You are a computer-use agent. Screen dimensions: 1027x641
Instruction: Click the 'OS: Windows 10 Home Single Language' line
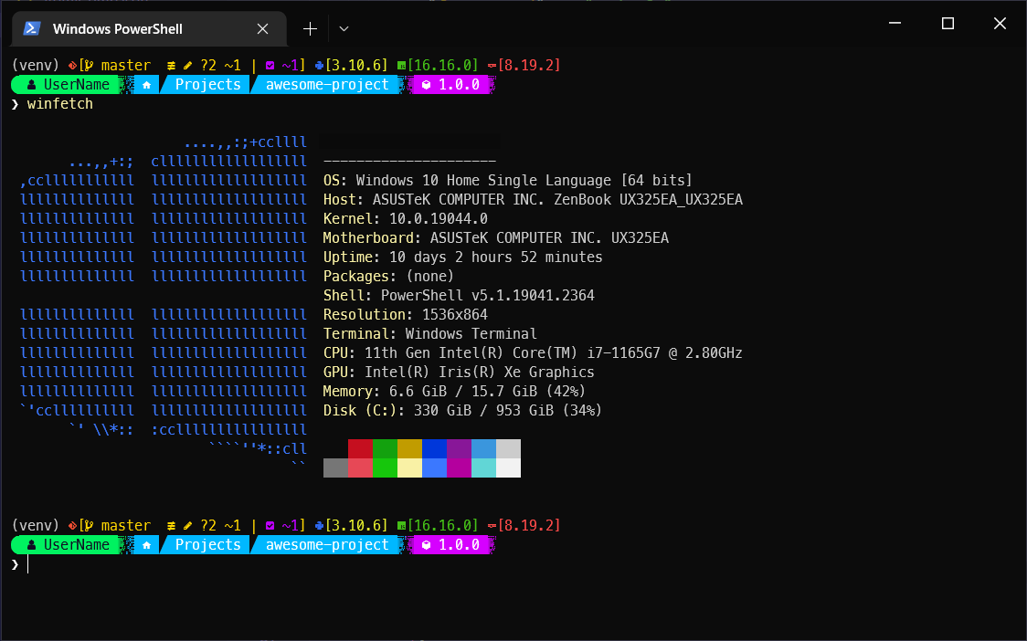click(x=508, y=181)
